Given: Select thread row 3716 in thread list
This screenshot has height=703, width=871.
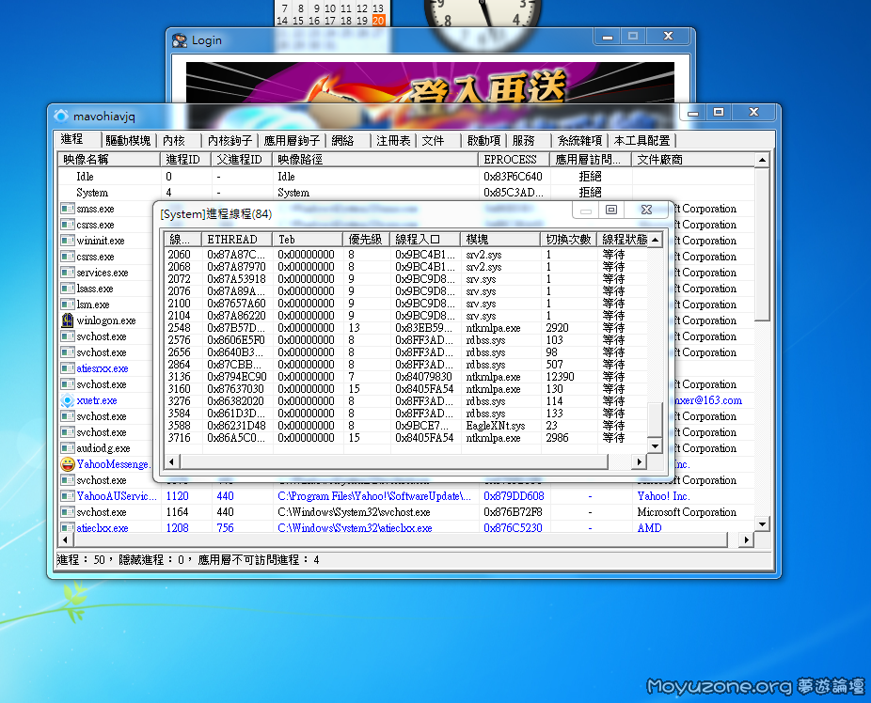Looking at the screenshot, I should [x=395, y=438].
